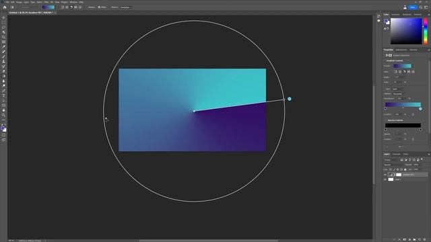Open the Window menu
431x242 pixels.
[x=73, y=2]
